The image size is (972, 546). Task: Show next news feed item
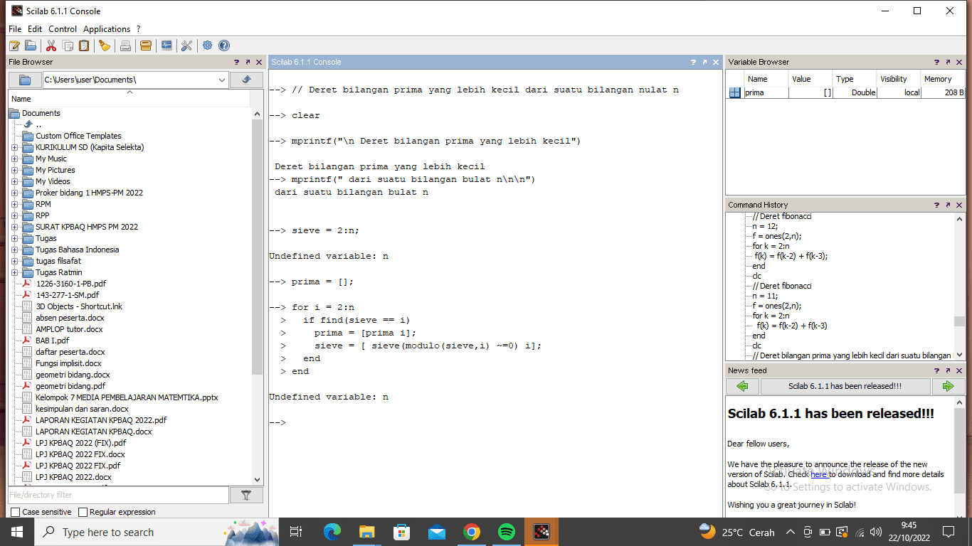(948, 386)
